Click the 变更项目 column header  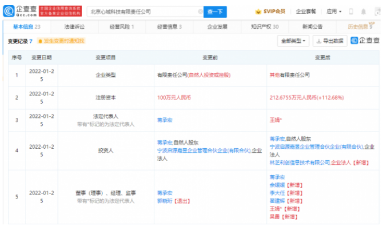tap(106, 57)
